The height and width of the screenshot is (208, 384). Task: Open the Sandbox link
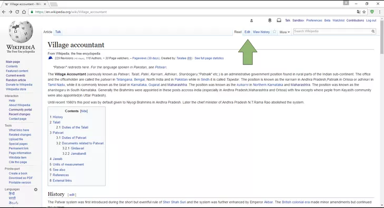[298, 21]
